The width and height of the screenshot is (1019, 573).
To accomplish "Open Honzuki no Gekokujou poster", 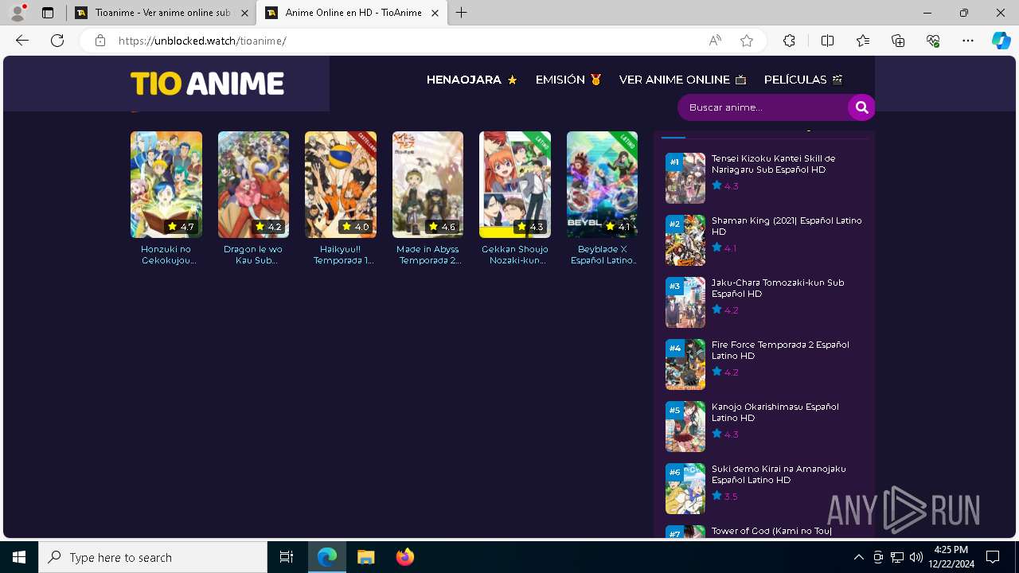I will coord(166,185).
